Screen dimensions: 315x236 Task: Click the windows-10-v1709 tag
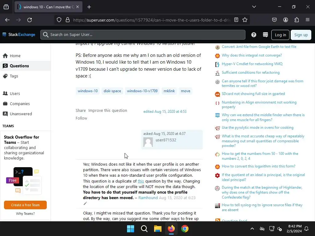click(142, 91)
